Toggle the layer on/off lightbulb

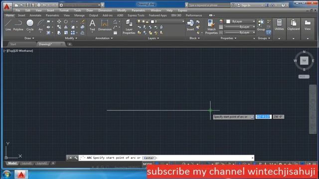[x=139, y=21]
